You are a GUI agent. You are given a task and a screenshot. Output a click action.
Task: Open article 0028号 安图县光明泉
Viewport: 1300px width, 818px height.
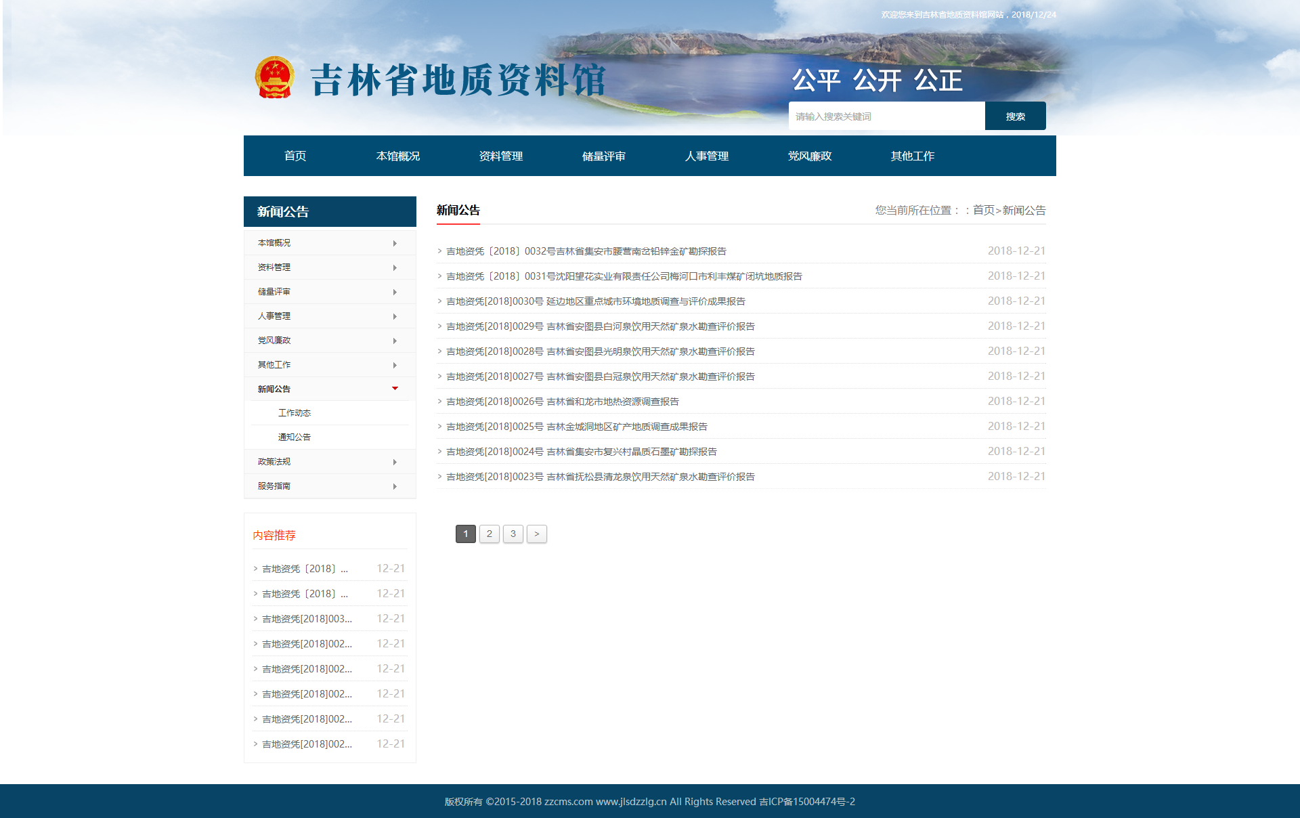point(601,351)
